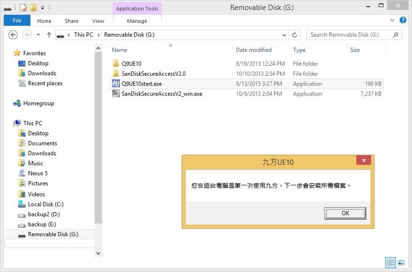This screenshot has height=272, width=412.
Task: Expand the ribbon with the chevron arrow
Action: [392, 20]
